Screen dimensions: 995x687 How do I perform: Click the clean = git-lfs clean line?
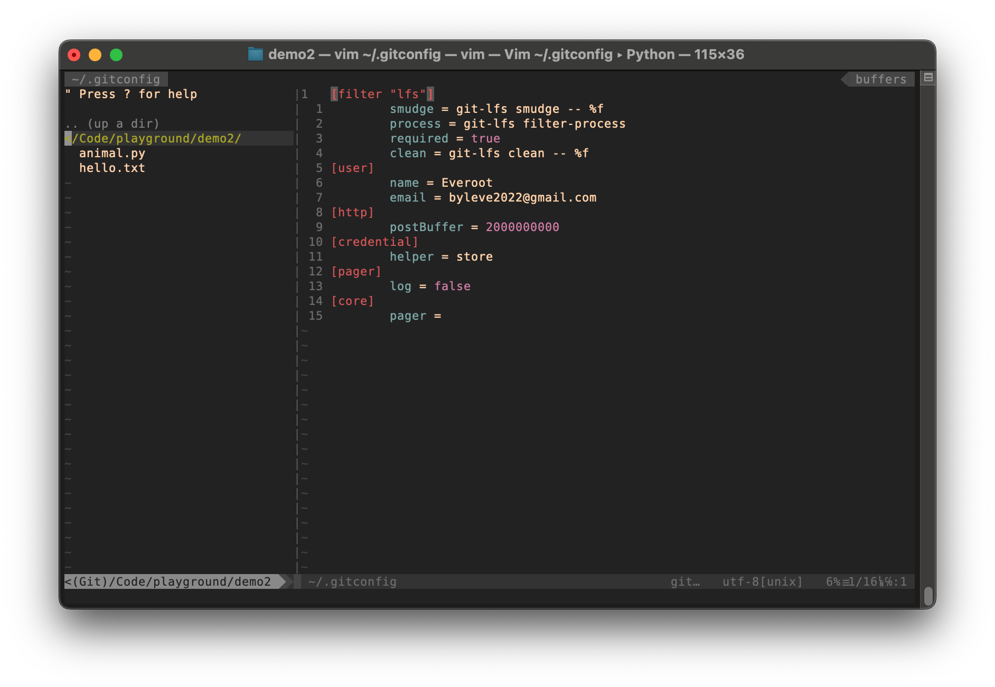[489, 153]
